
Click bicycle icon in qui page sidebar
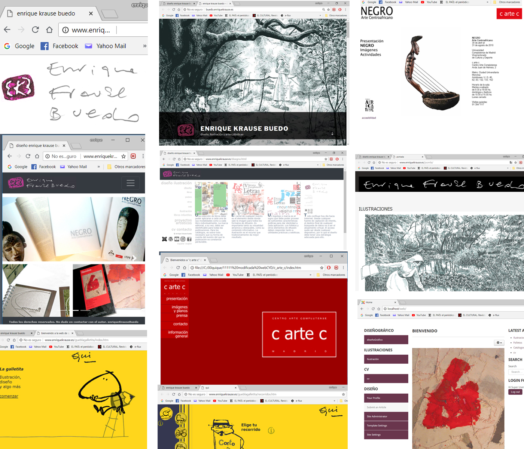[181, 433]
